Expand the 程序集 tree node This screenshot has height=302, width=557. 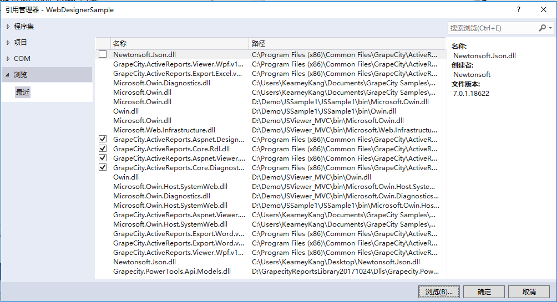click(8, 27)
